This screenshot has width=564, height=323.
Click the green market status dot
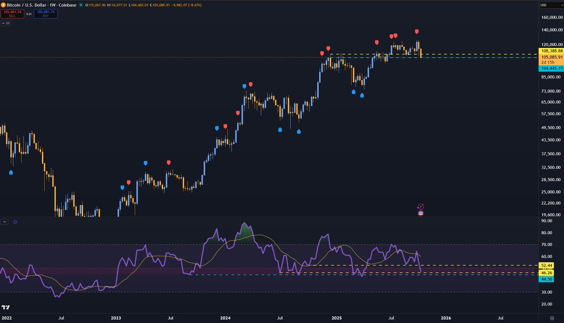(81, 5)
